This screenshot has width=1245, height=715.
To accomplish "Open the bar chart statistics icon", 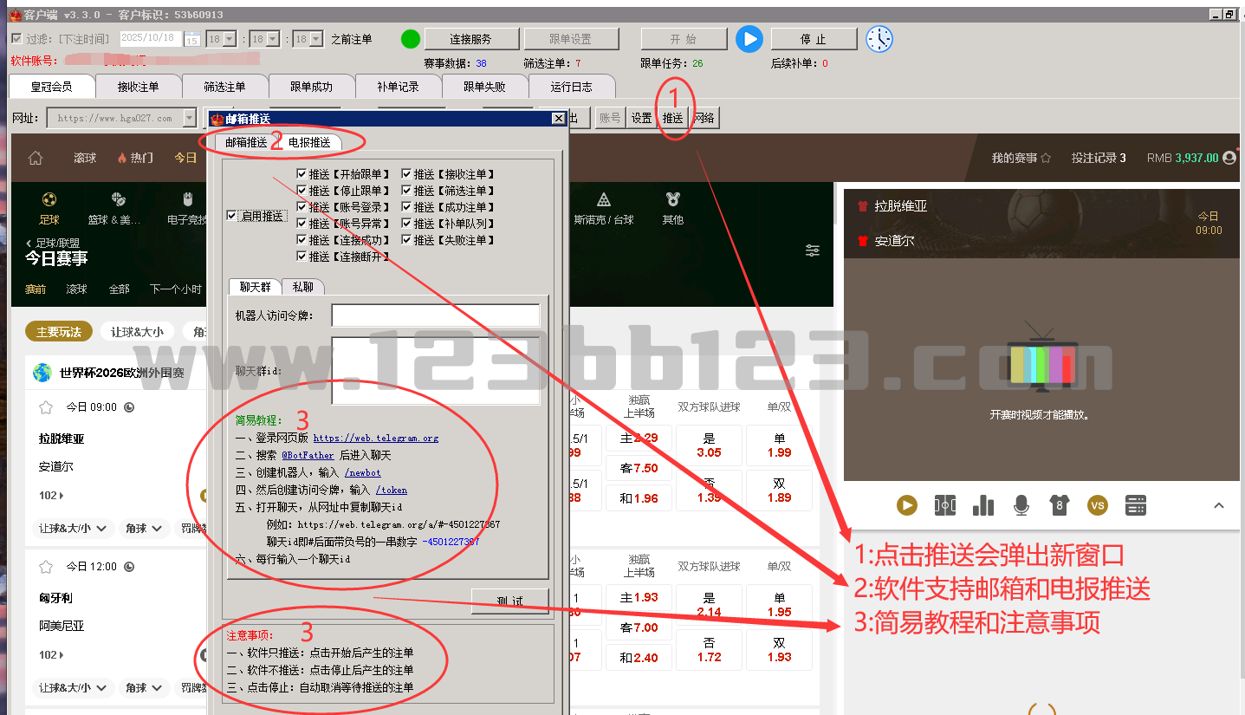I will [983, 505].
